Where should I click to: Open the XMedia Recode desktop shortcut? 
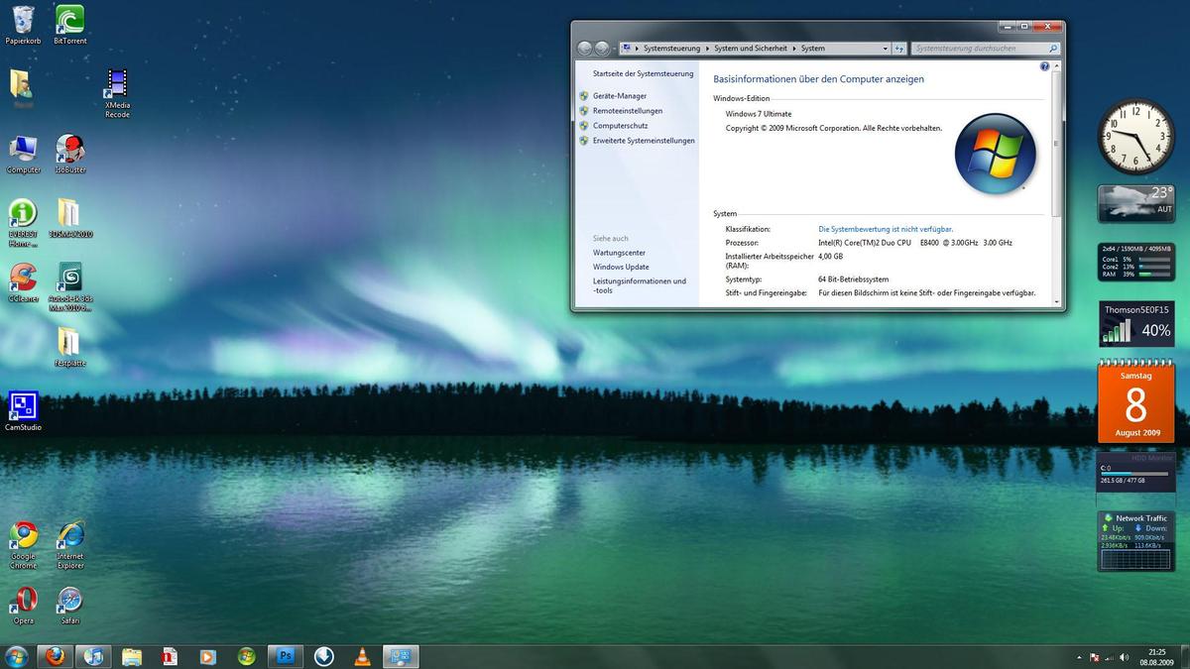[117, 93]
